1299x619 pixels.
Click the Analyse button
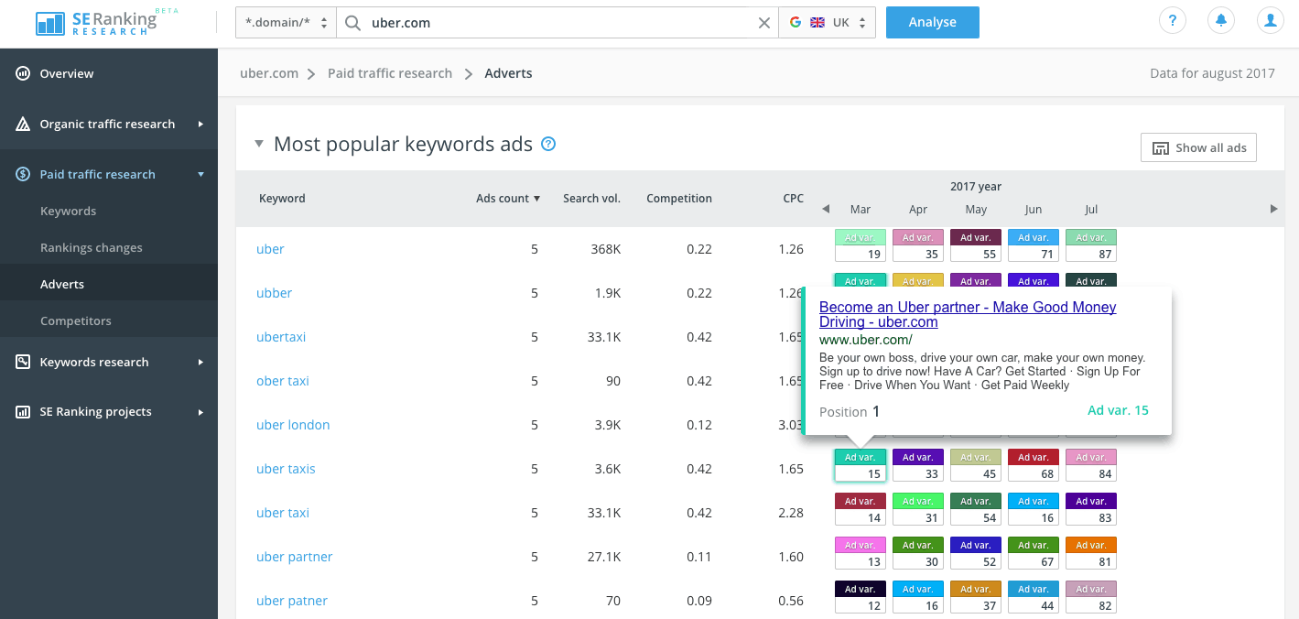point(932,23)
